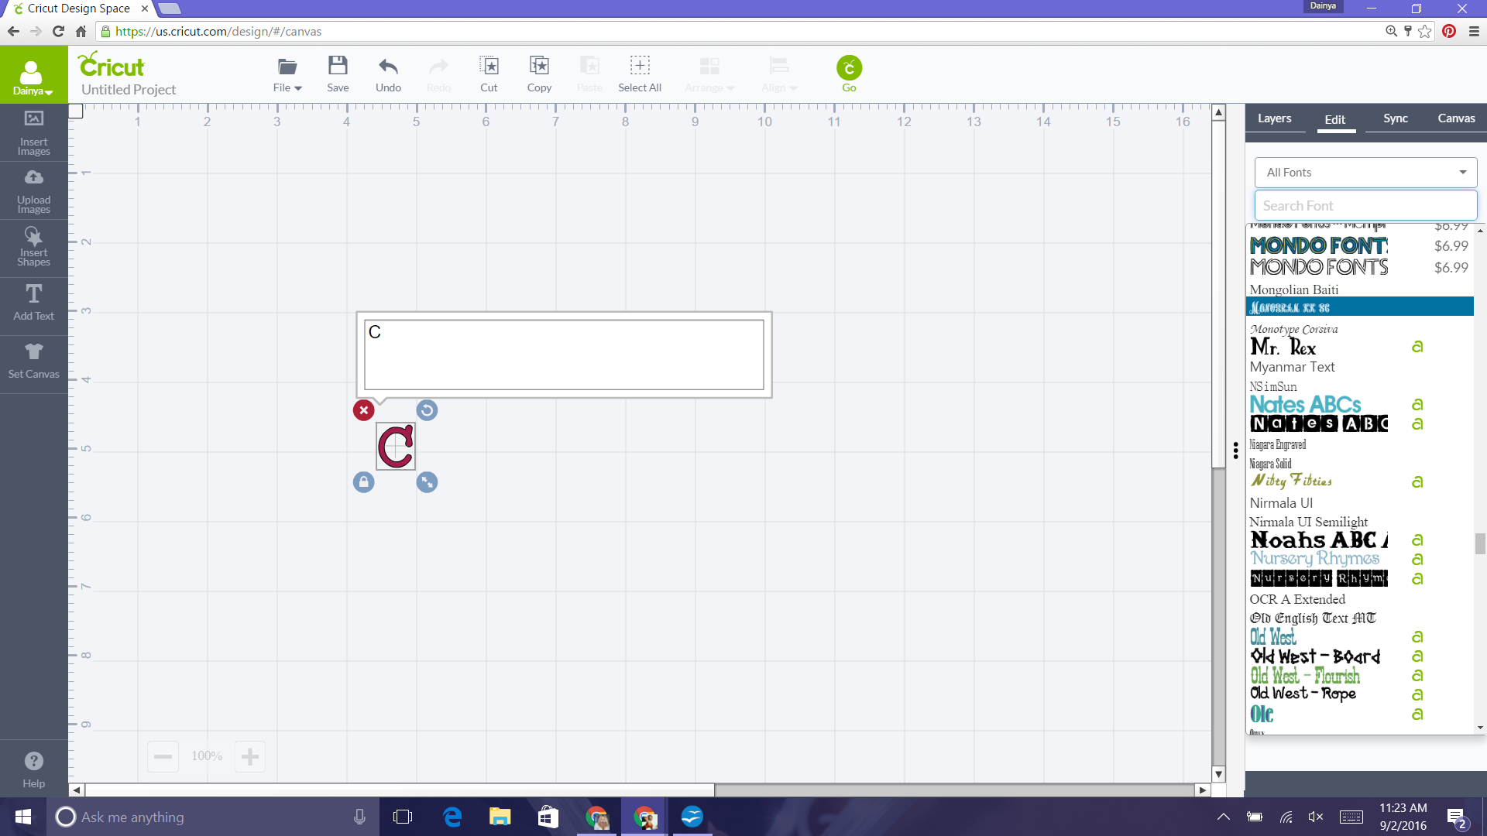Open the Dainya account dropdown
The height and width of the screenshot is (836, 1487).
click(33, 75)
